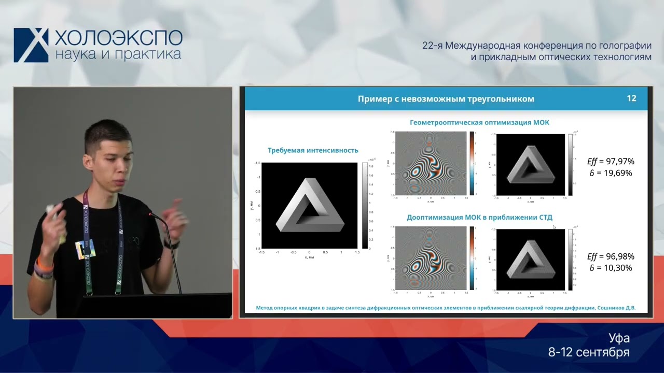Click the city name "Уфа"

point(619,339)
